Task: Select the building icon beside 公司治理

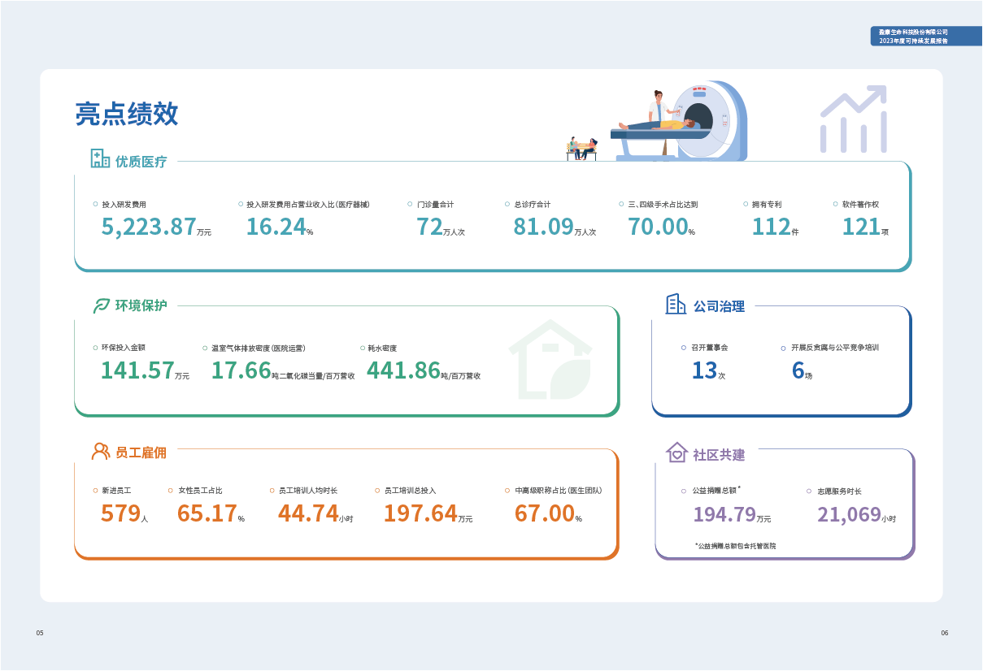Action: (x=676, y=305)
